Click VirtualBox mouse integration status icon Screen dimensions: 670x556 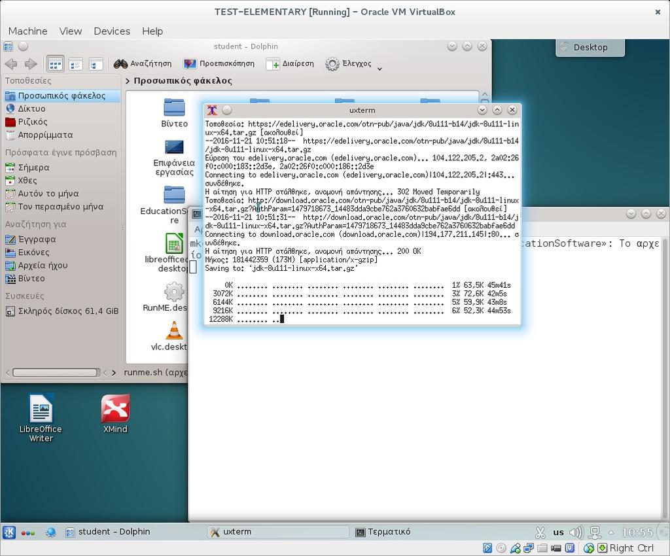point(588,548)
